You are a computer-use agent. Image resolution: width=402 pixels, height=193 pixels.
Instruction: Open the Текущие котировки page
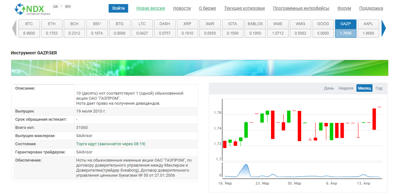tap(245, 8)
